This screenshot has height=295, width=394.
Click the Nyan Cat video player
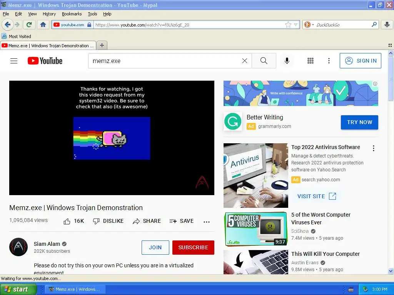112,138
